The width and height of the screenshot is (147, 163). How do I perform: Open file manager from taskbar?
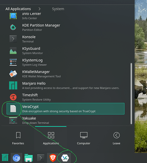pyautogui.click(x=28, y=158)
